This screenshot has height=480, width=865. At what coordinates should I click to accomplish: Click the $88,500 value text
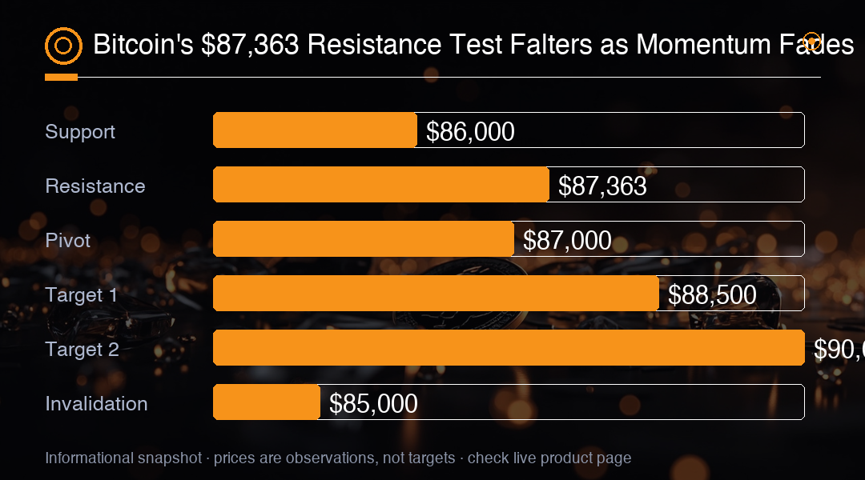[x=712, y=295]
